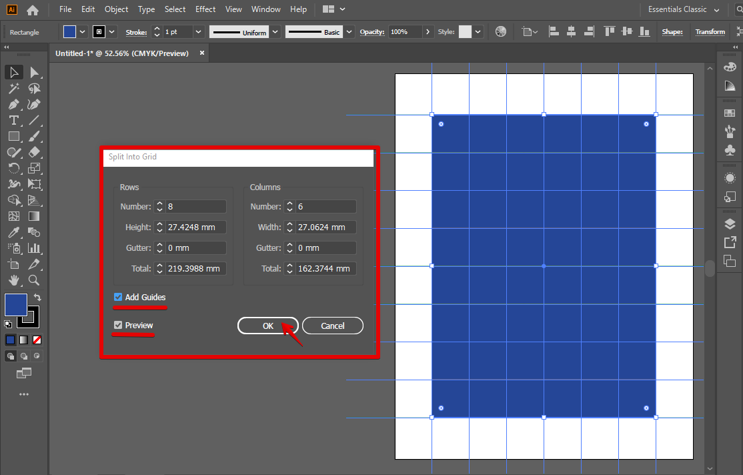This screenshot has width=743, height=475.
Task: Select the Direct Selection tool
Action: pyautogui.click(x=34, y=72)
